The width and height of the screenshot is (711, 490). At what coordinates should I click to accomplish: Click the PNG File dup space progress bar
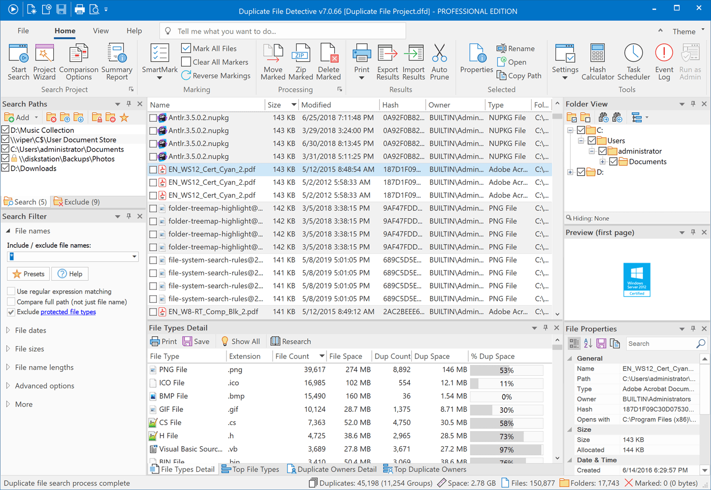point(506,370)
